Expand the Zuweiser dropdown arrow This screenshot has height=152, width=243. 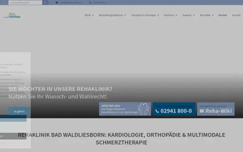pyautogui.click(x=194, y=15)
